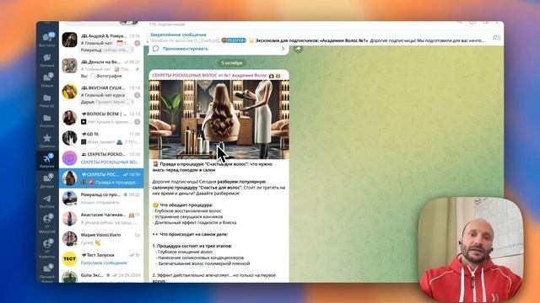This screenshot has width=540, height=303.
Task: Expand comments via the chevron arrow
Action: click(x=283, y=49)
